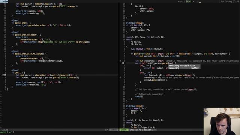Click the 'src/lib.rs' file name in the statusline
The image size is (240, 135).
coord(135,130)
